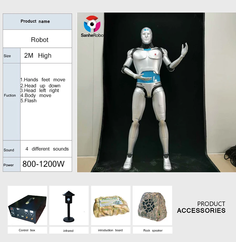This screenshot has width=236, height=242.
Task: Click the 'Product name' header cell
Action: point(37,21)
